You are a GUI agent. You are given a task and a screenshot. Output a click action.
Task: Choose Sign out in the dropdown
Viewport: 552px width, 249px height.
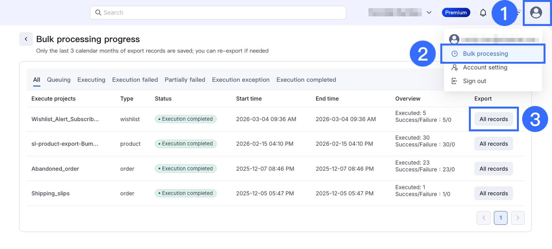pos(474,81)
